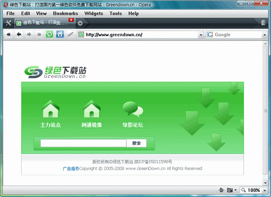Click the 网通镜像 house icon
The width and height of the screenshot is (271, 197).
coord(92,109)
